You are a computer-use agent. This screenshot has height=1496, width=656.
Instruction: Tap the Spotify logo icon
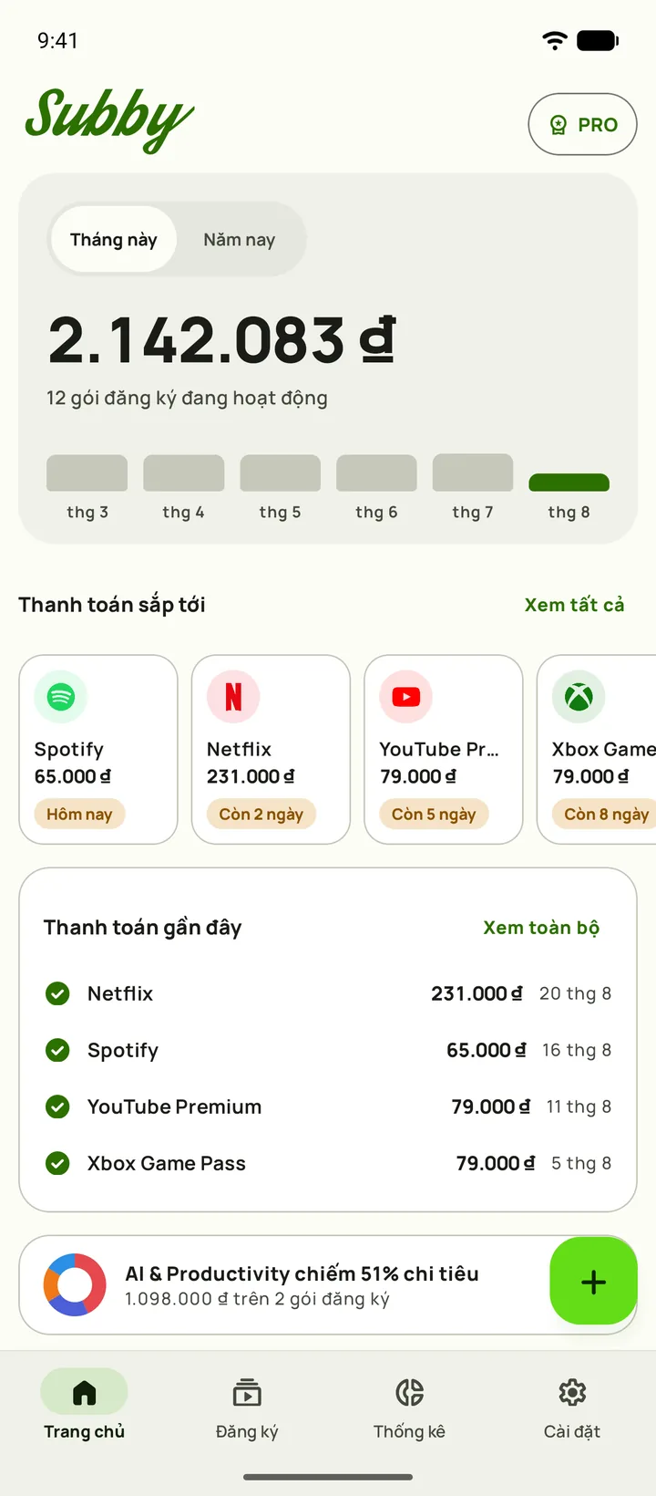coord(61,697)
